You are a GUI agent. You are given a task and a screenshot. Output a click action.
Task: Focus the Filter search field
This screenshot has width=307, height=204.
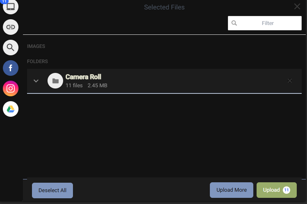pyautogui.click(x=264, y=23)
